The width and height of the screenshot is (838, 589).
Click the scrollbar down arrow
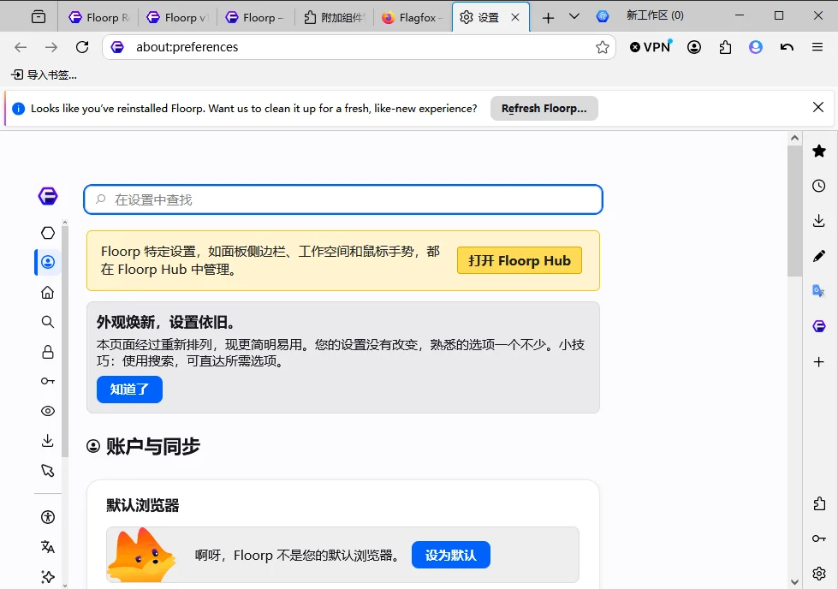[794, 581]
